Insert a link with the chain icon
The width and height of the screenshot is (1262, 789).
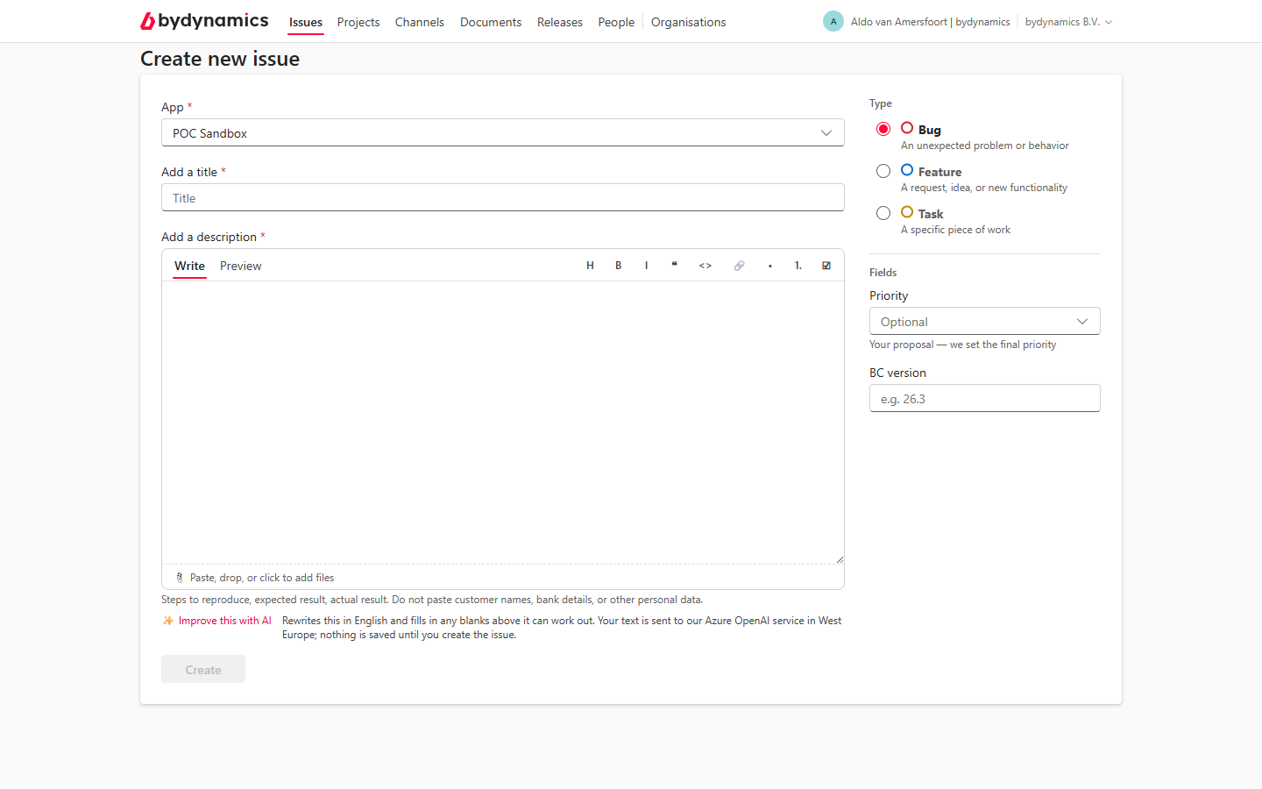(x=739, y=266)
